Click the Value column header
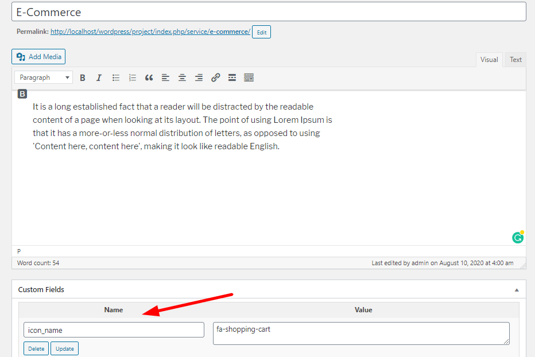The width and height of the screenshot is (535, 357). (x=363, y=310)
